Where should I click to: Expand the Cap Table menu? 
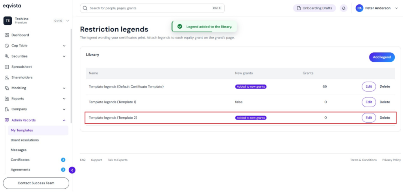point(64,46)
